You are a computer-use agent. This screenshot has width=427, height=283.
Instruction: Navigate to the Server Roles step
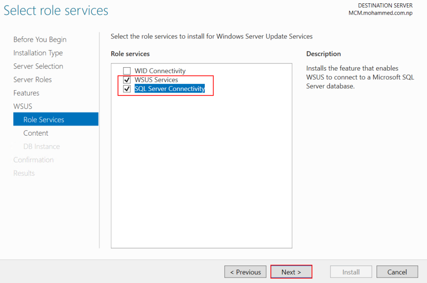coord(33,79)
